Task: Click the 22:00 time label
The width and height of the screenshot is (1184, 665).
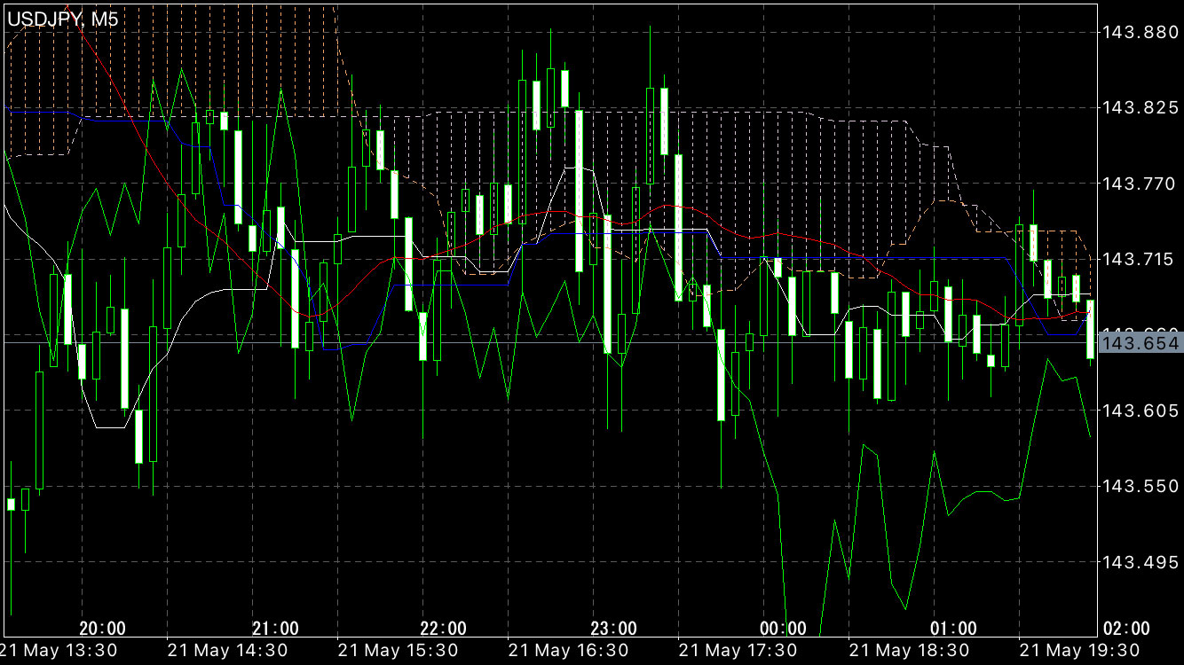Action: click(444, 629)
